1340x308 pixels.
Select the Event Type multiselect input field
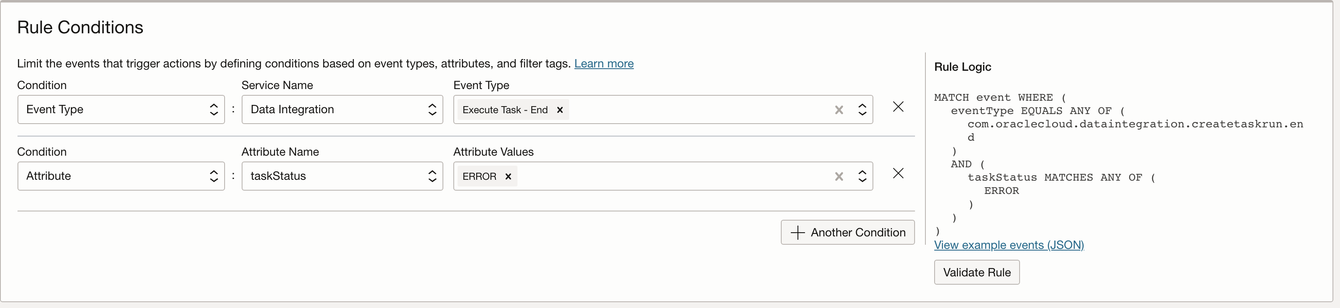click(676, 109)
